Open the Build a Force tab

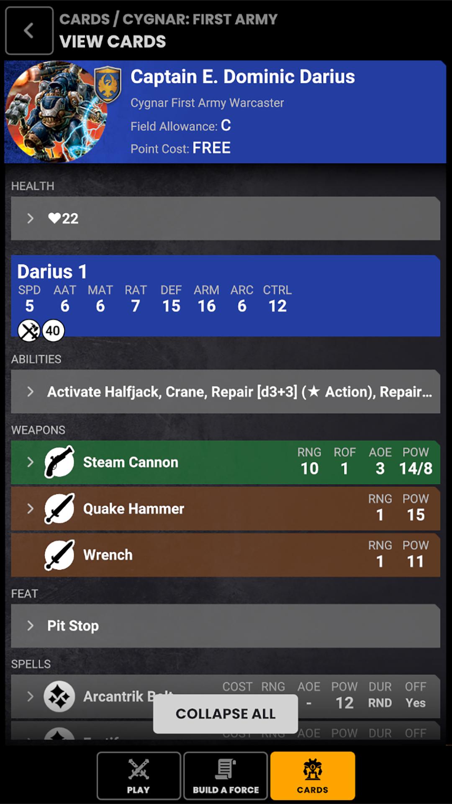pyautogui.click(x=226, y=776)
